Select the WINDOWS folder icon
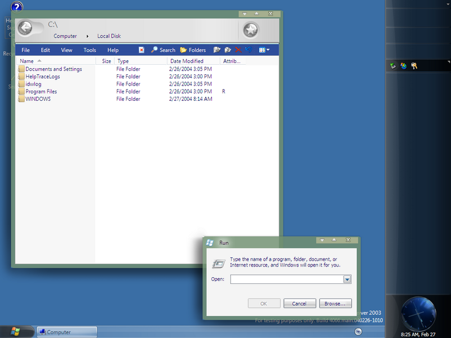The image size is (451, 338). click(21, 99)
